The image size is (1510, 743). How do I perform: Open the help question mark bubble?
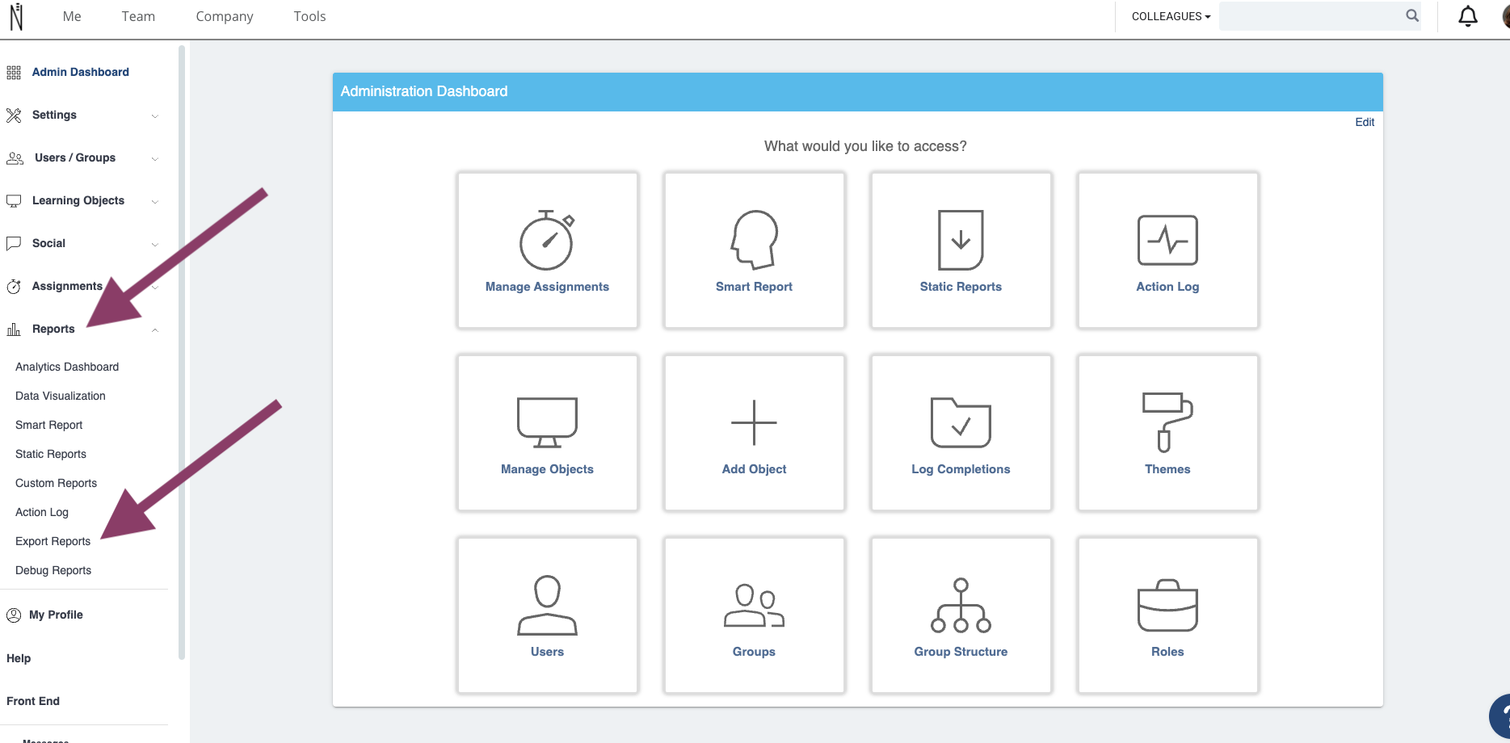point(1499,716)
